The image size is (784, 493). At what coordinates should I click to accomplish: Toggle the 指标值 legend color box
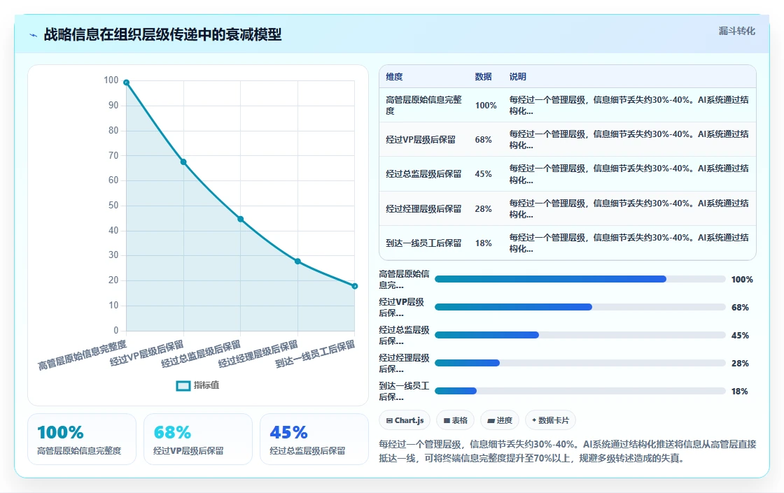click(x=183, y=385)
